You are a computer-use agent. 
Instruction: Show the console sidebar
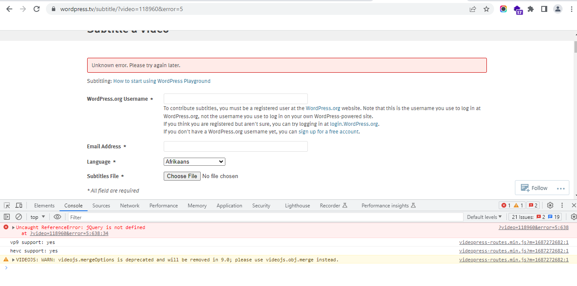[7, 217]
